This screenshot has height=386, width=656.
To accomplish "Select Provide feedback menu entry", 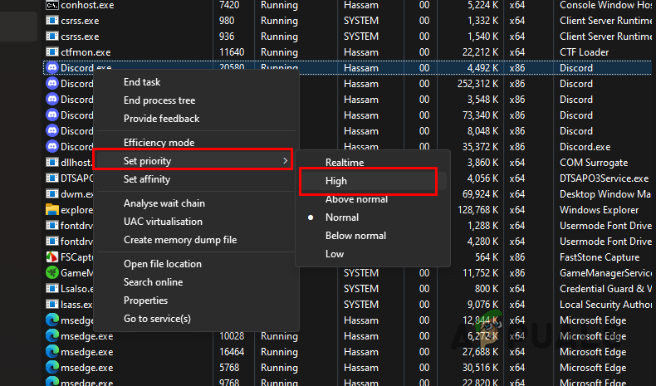I will pyautogui.click(x=161, y=119).
